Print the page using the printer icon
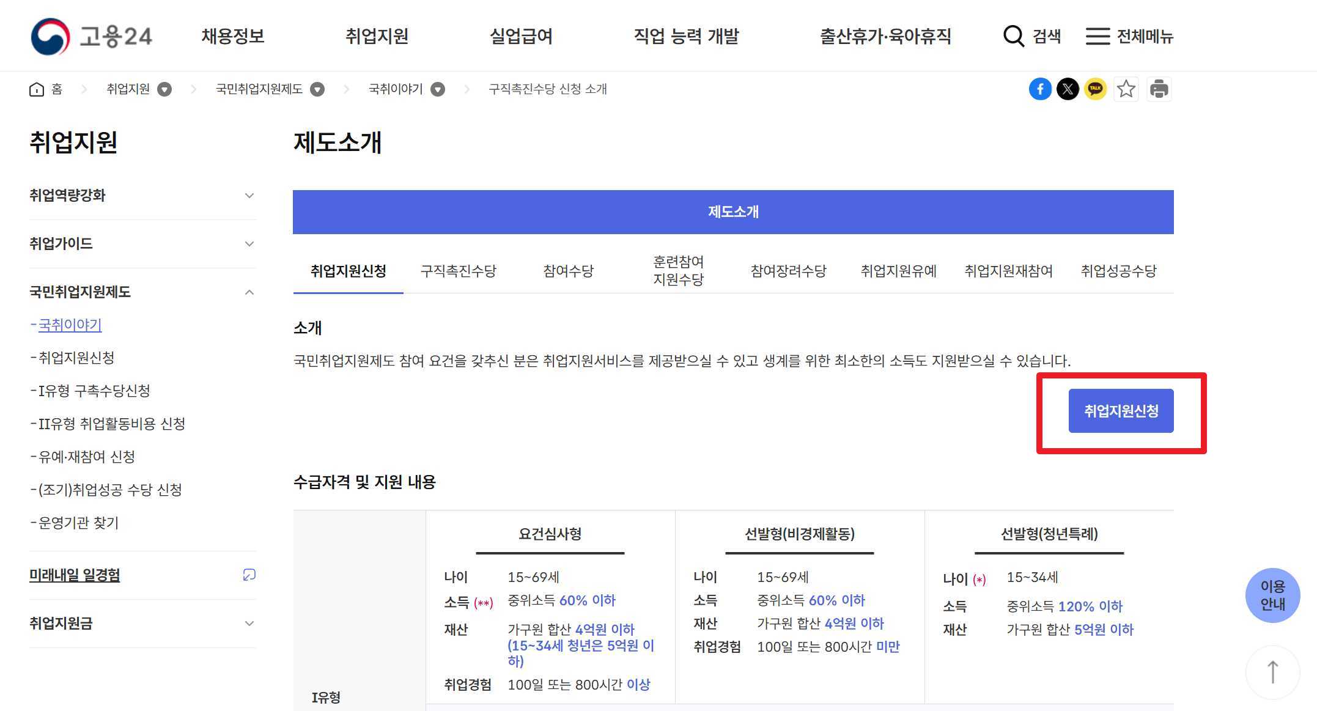 1159,89
